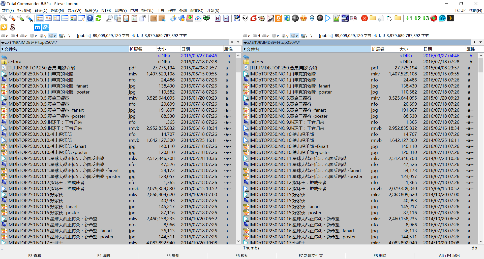Image resolution: width=484 pixels, height=259 pixels.
Task: Open left panel path history dropdown arrow
Action: (x=238, y=42)
